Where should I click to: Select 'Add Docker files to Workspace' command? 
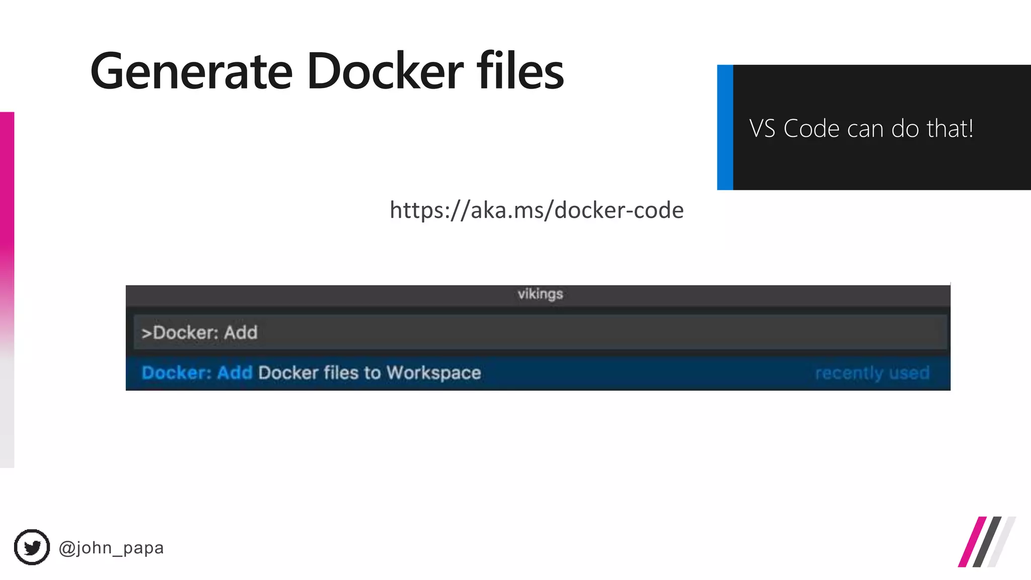pyautogui.click(x=538, y=373)
